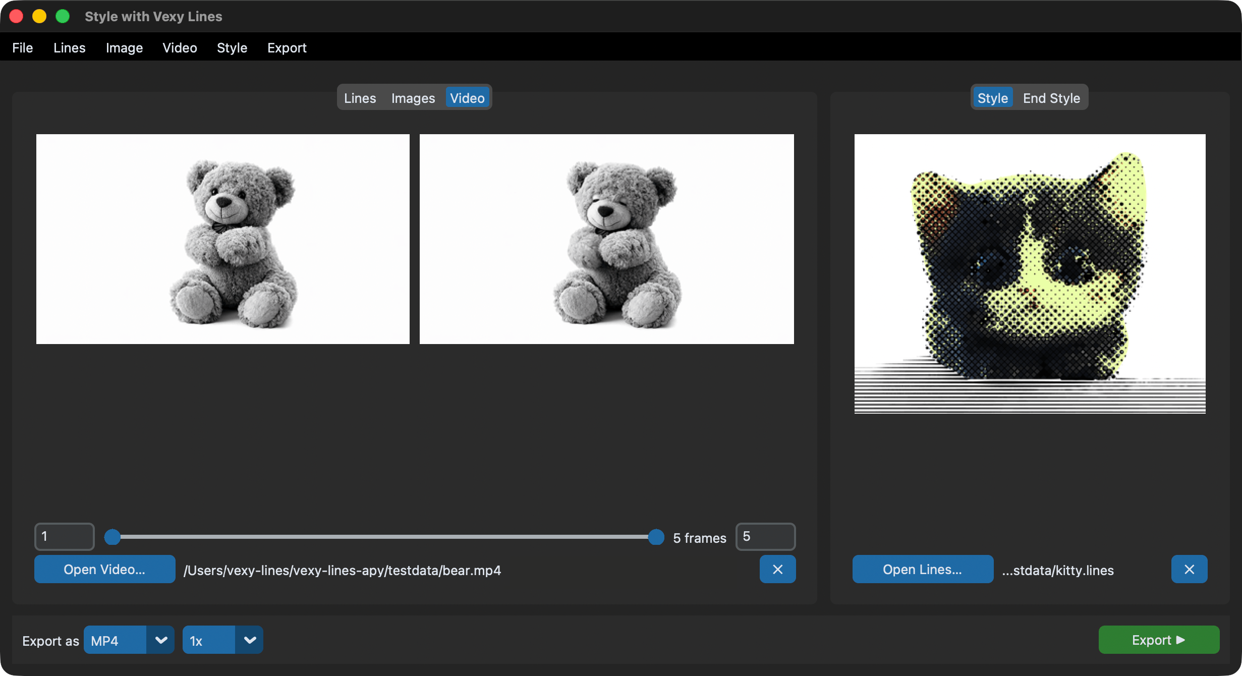
Task: Open the Image menu
Action: pos(124,47)
